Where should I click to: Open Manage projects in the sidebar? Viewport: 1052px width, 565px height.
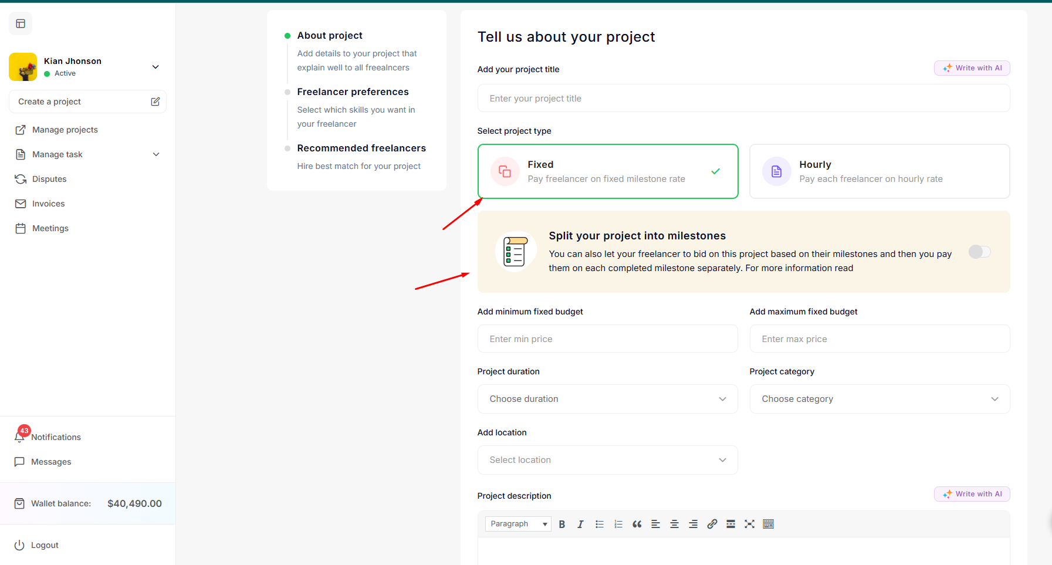pos(65,130)
